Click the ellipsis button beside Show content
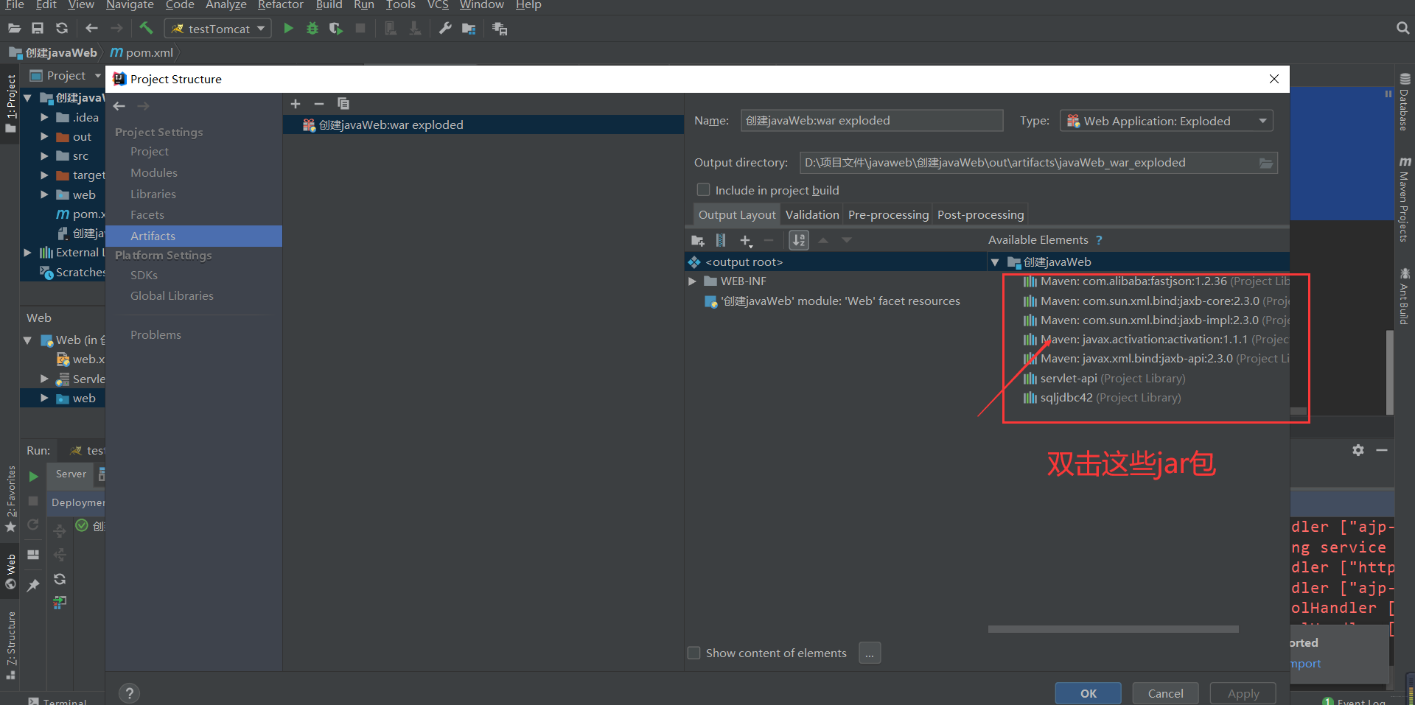Image resolution: width=1415 pixels, height=705 pixels. tap(870, 653)
